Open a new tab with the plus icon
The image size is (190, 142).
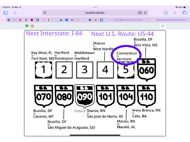pos(175,13)
